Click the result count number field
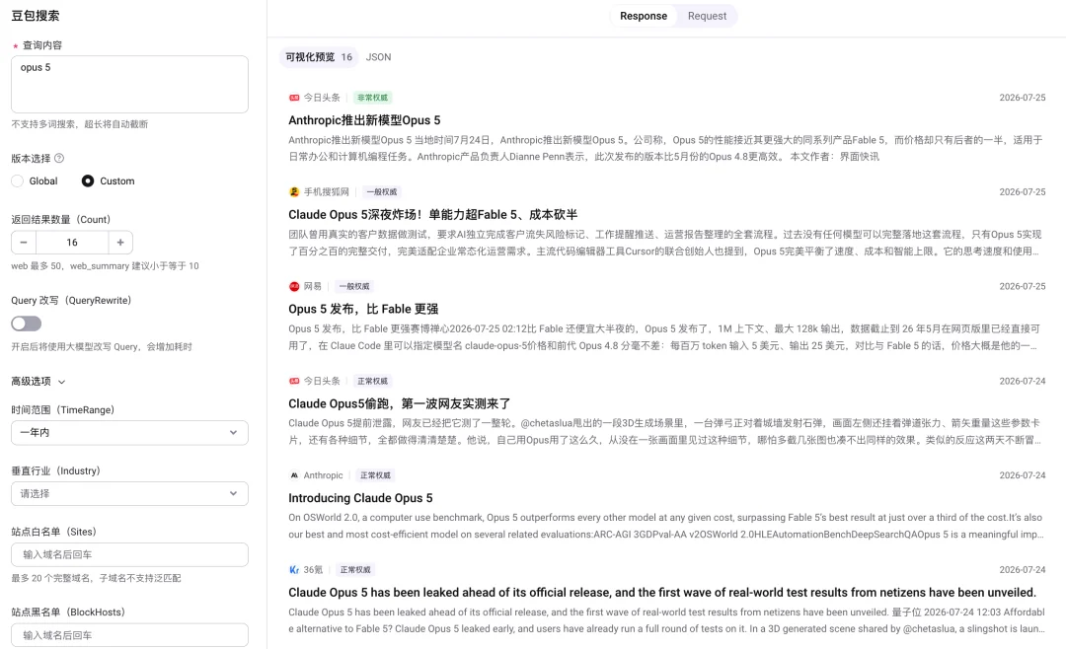 click(x=72, y=243)
